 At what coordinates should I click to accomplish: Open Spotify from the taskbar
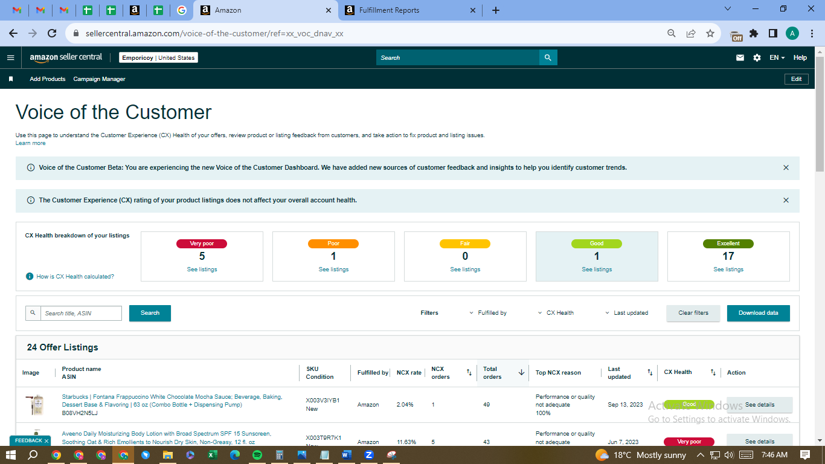click(257, 454)
